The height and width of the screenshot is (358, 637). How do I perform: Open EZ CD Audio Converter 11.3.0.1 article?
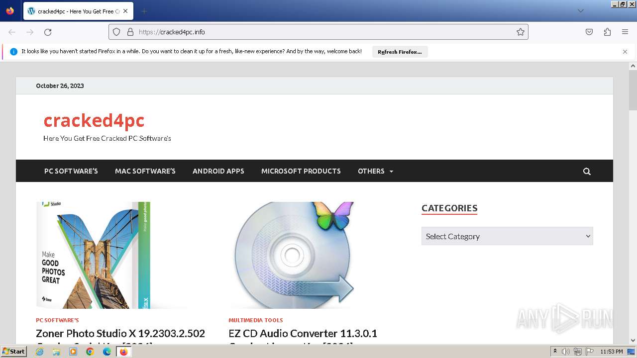pos(303,333)
